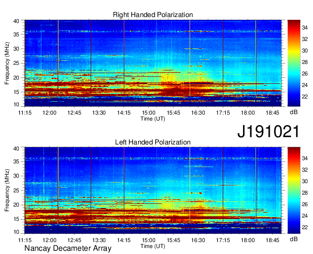Click the 40 MHz tick of Right Handed plot
Screen dimensions: 313x254
pos(16,21)
